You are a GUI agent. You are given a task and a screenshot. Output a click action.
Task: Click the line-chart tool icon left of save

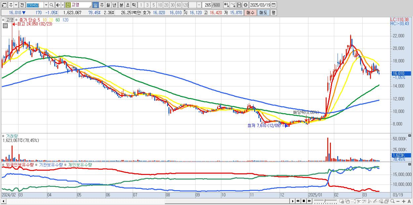click(233, 5)
